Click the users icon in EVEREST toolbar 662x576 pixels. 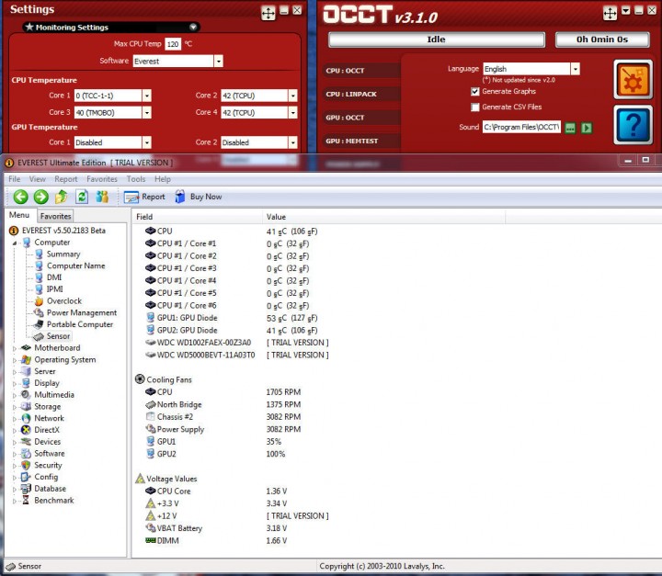(x=102, y=197)
